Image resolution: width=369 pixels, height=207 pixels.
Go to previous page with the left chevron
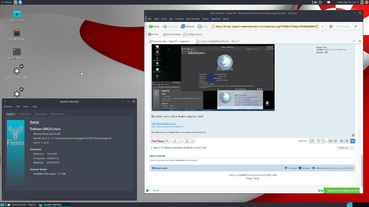[x=318, y=141]
